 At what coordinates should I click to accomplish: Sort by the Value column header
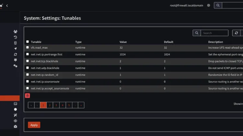tap(123, 42)
